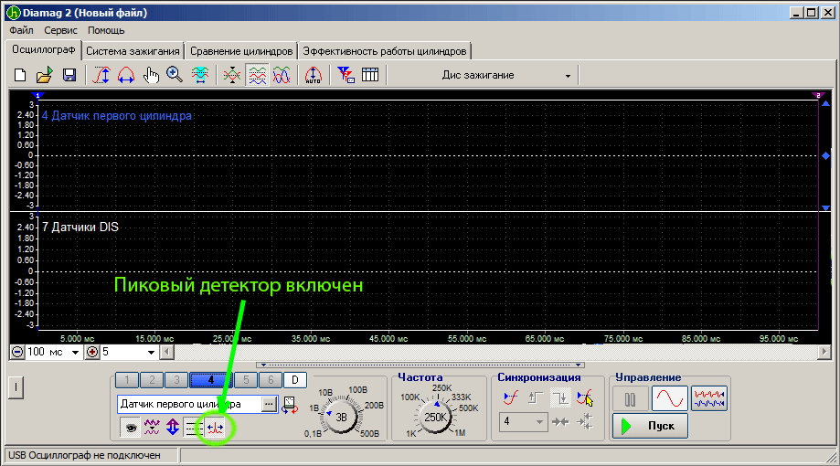Click the meter calibration icon with arrows

[289, 405]
